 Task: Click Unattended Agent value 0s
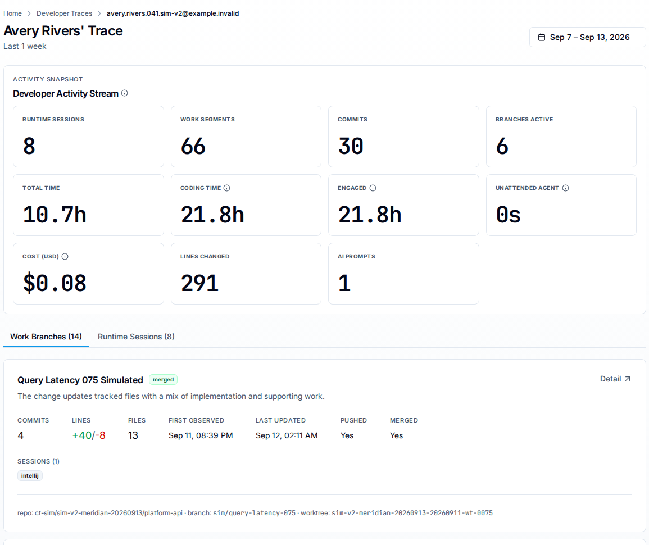coord(509,215)
